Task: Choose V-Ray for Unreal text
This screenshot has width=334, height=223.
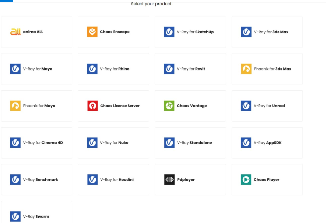Action: point(269,106)
